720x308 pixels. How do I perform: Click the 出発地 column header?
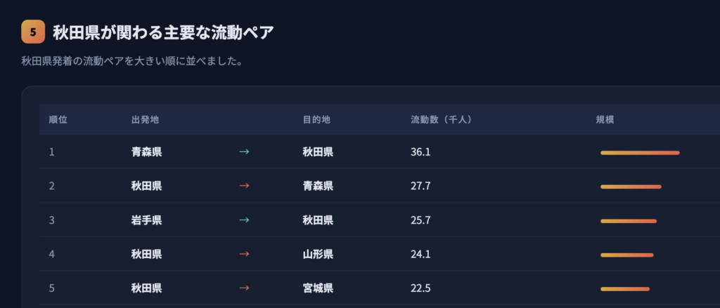click(x=145, y=120)
